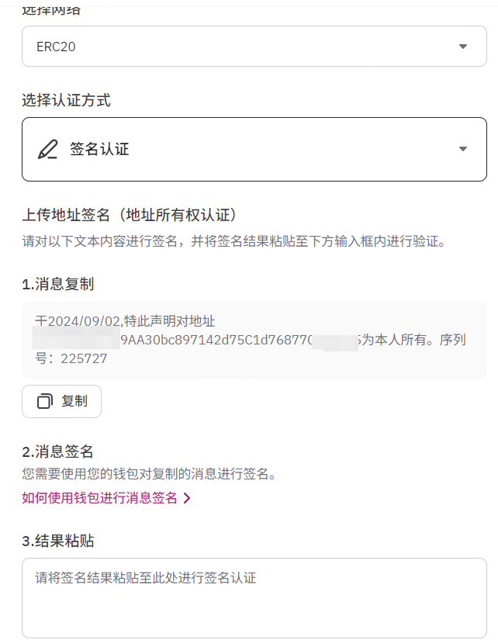Expand the arrow beside 签名认证
The width and height of the screenshot is (498, 640).
[x=463, y=149]
